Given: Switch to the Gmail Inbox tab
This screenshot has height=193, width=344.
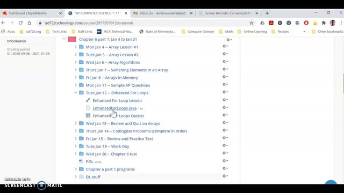Looking at the screenshot, I should pyautogui.click(x=163, y=13).
